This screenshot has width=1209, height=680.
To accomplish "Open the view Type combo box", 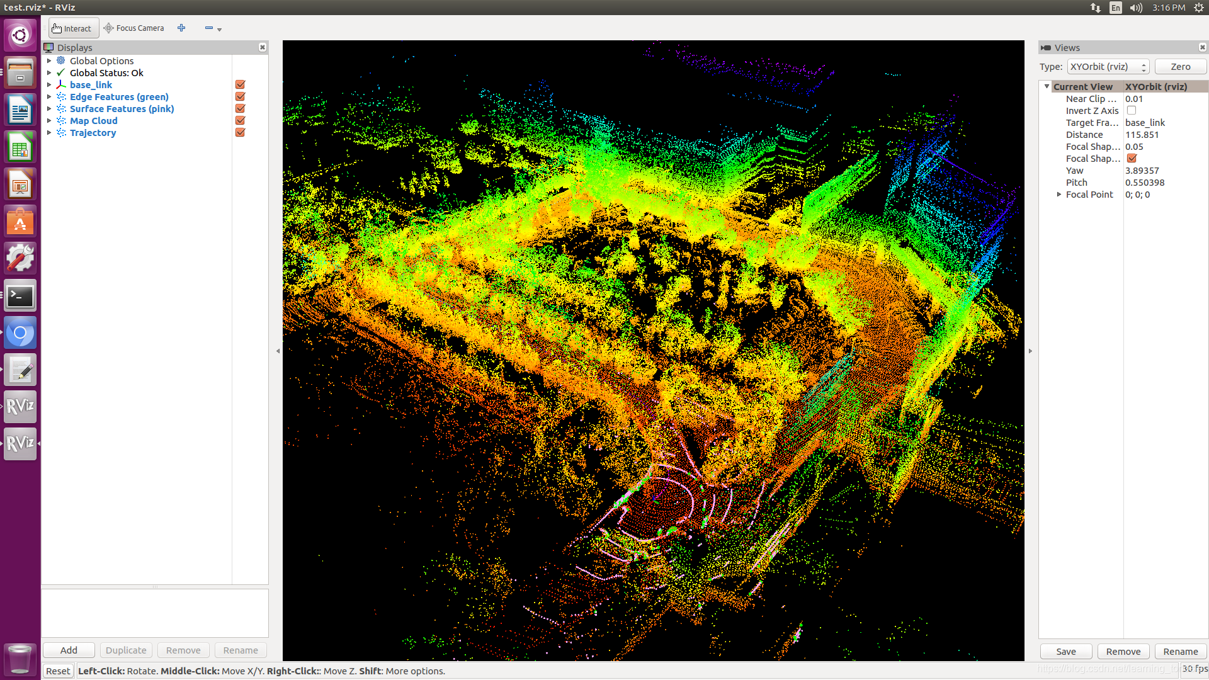I will 1108,67.
